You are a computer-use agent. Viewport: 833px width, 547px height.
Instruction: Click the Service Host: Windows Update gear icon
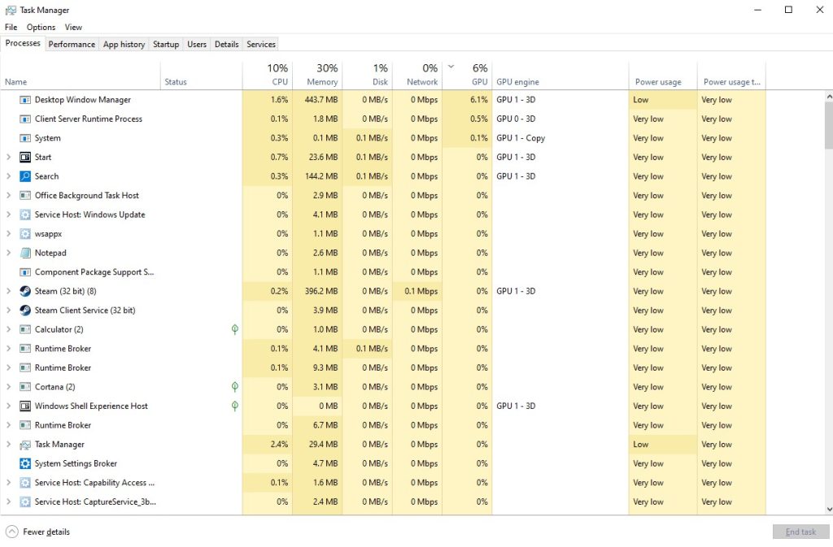[25, 215]
